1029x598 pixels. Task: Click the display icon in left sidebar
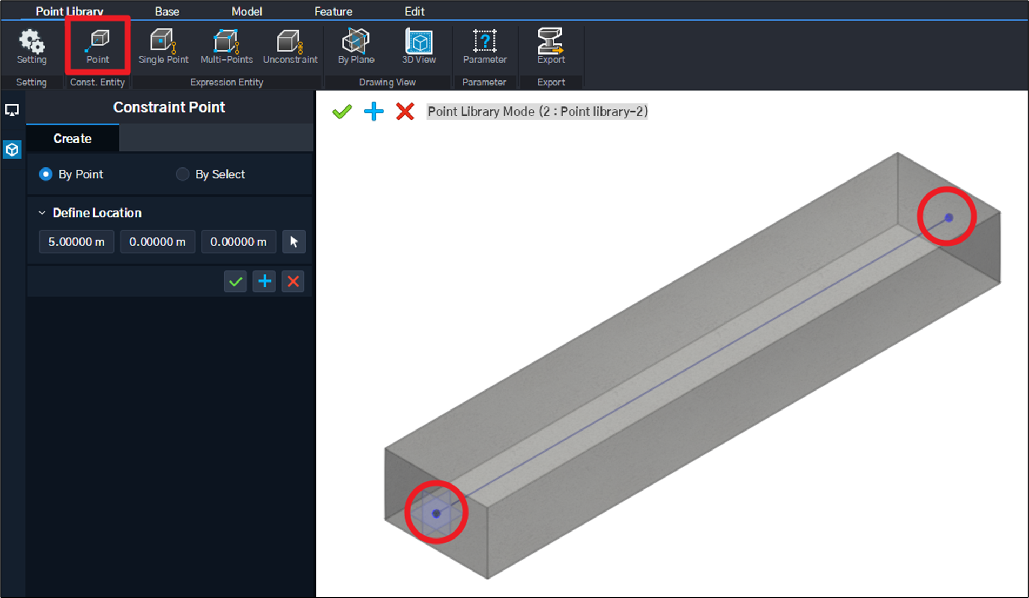(12, 110)
